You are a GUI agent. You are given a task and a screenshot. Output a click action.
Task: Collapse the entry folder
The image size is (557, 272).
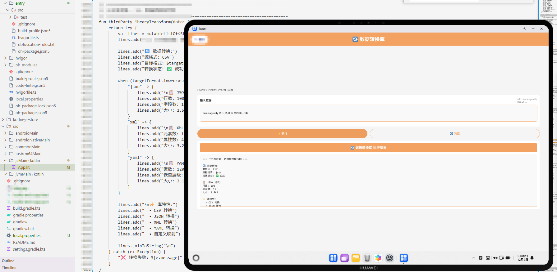point(5,3)
